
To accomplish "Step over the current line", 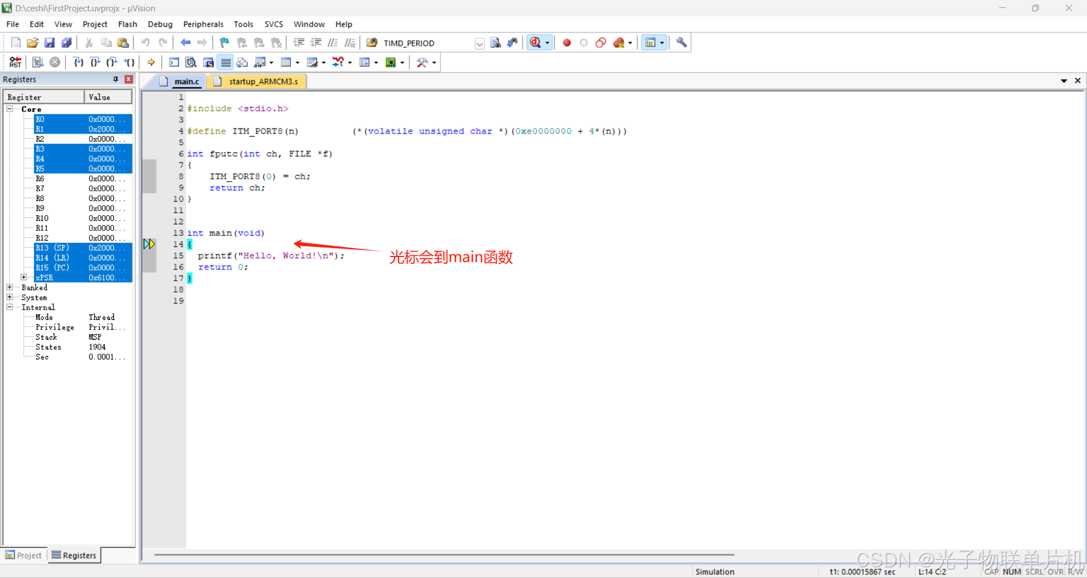I will pyautogui.click(x=95, y=62).
